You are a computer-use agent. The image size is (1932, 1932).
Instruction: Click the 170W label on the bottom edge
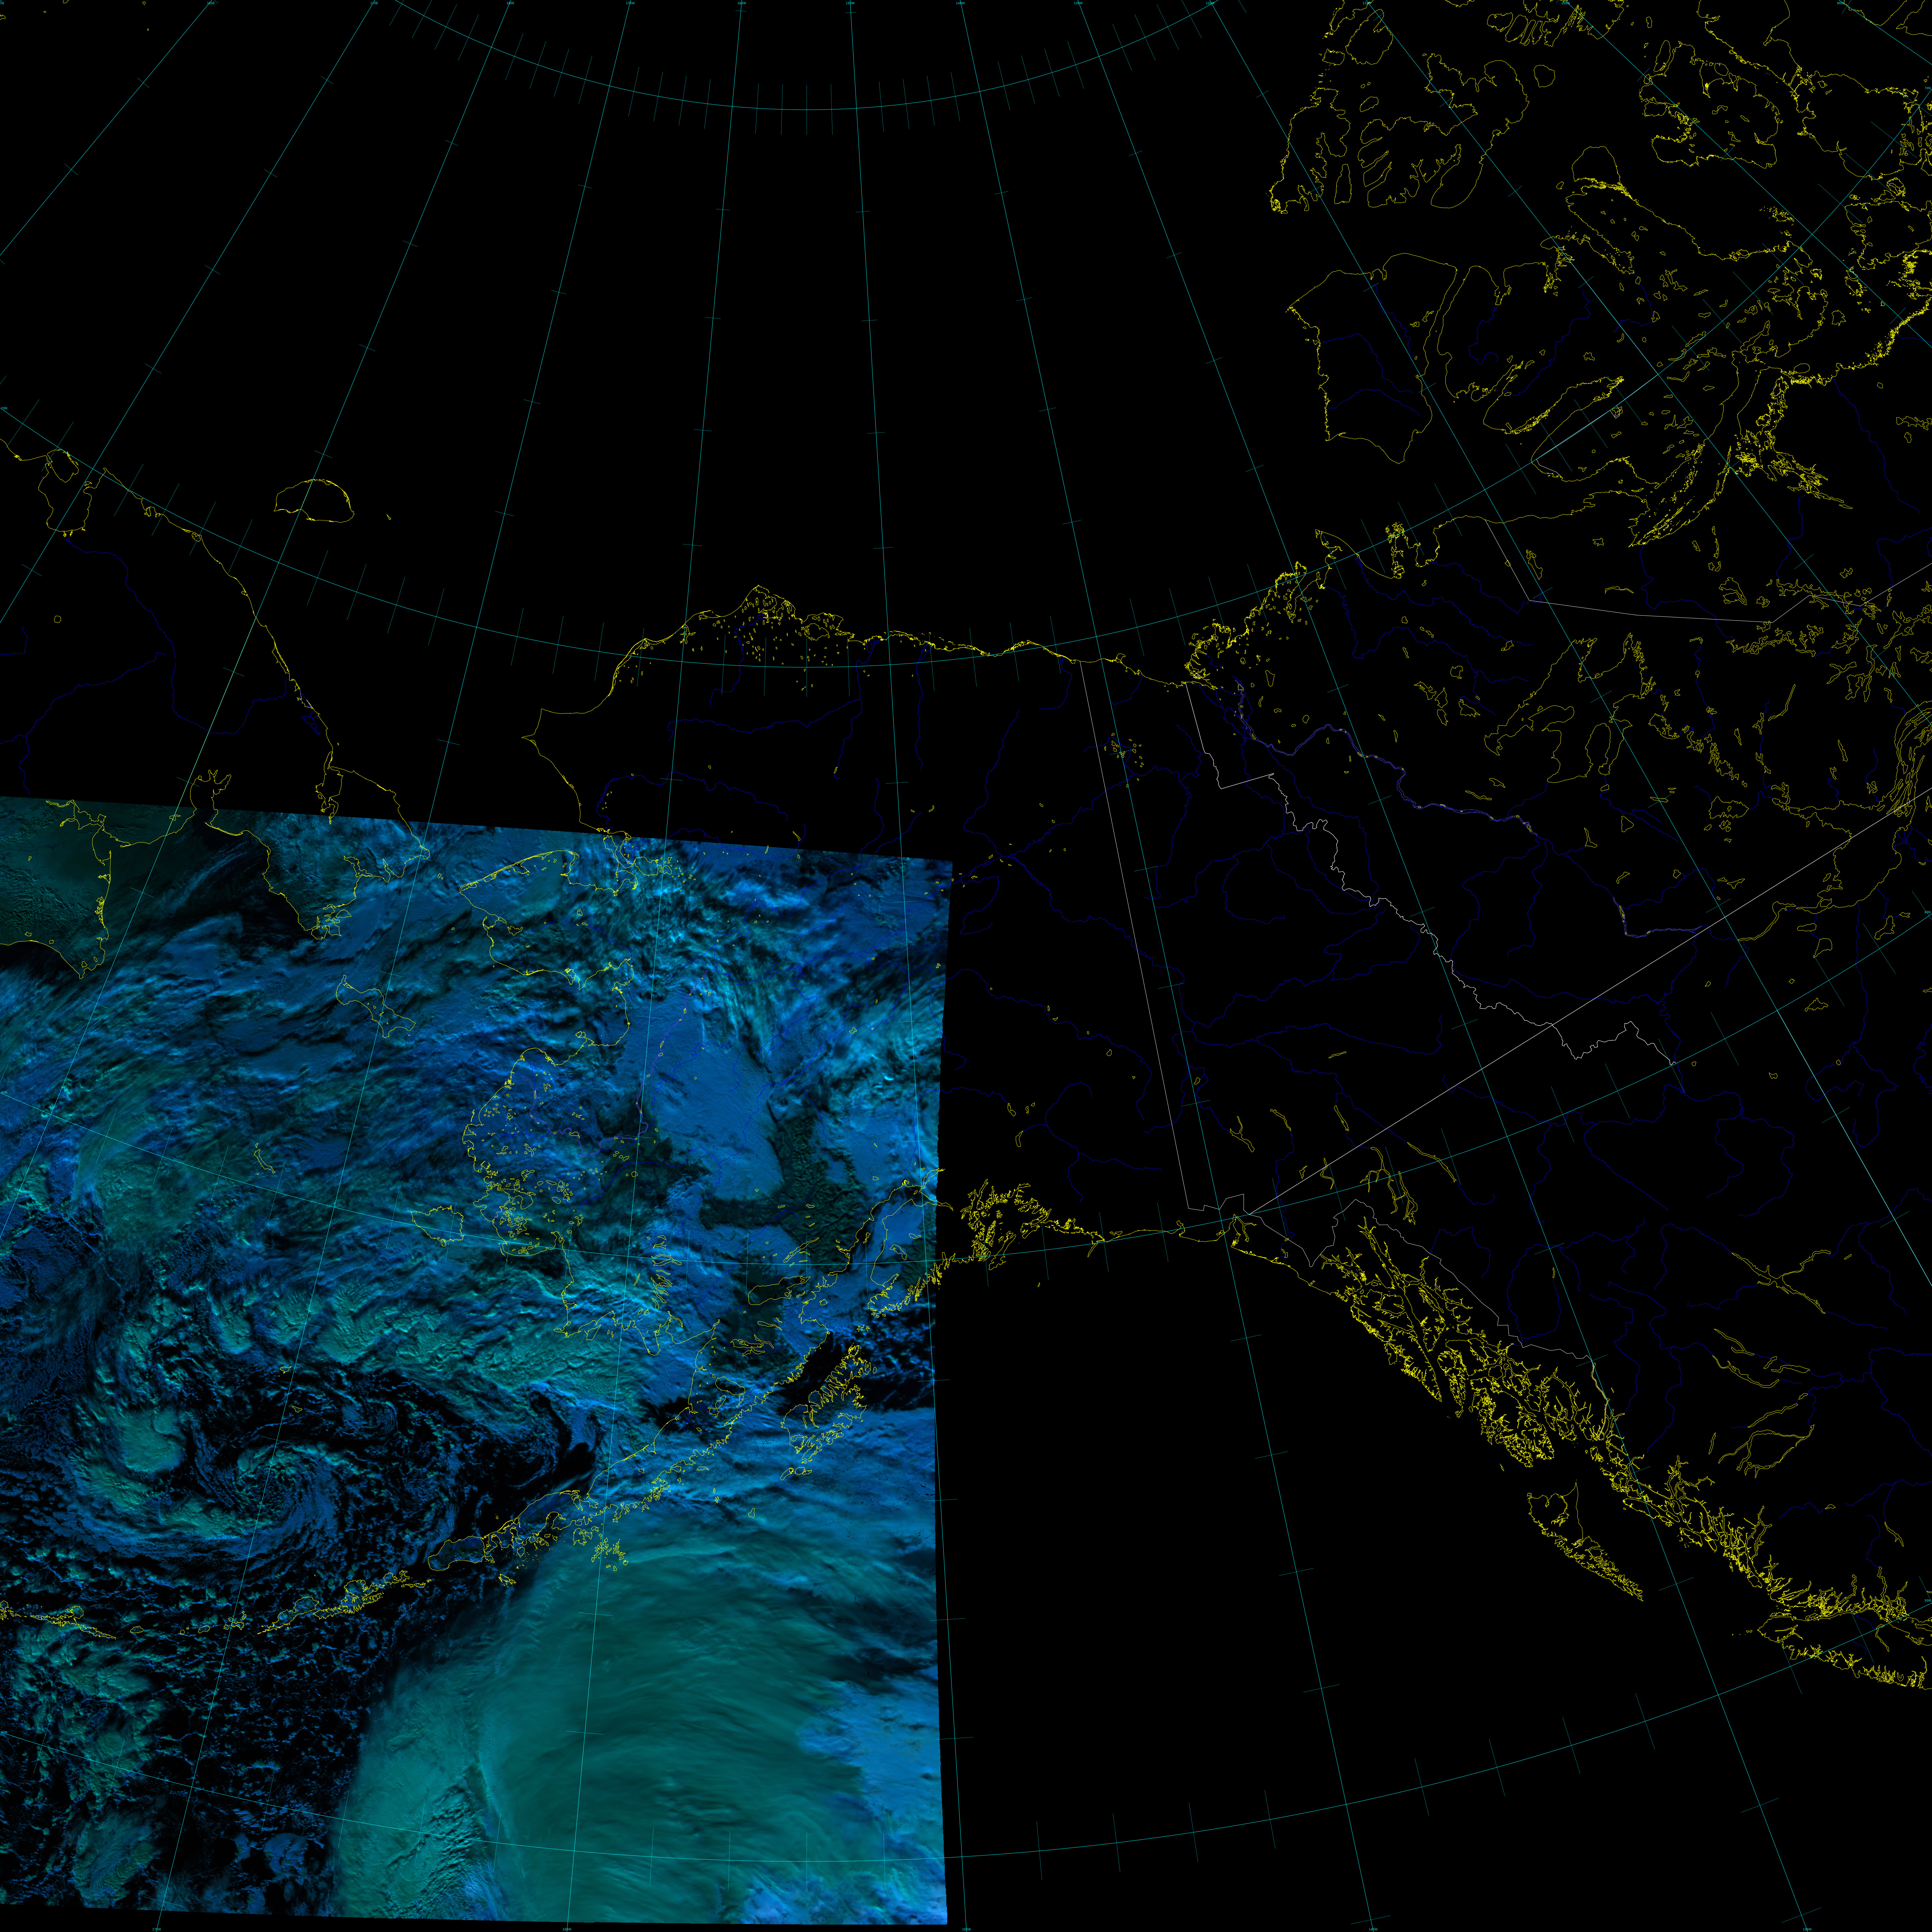pyautogui.click(x=157, y=1929)
